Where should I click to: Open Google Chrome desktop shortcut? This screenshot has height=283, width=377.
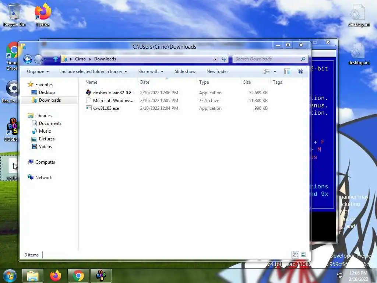[x=11, y=56]
